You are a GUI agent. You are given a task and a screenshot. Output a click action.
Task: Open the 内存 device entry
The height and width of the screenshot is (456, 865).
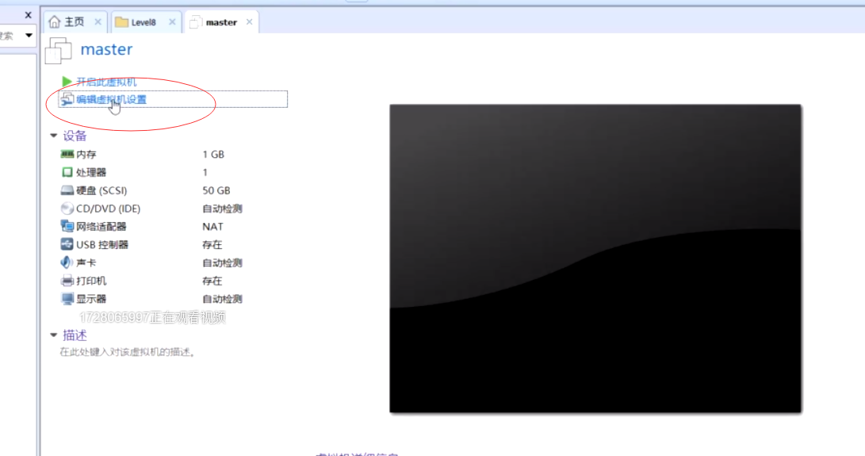pyautogui.click(x=86, y=155)
